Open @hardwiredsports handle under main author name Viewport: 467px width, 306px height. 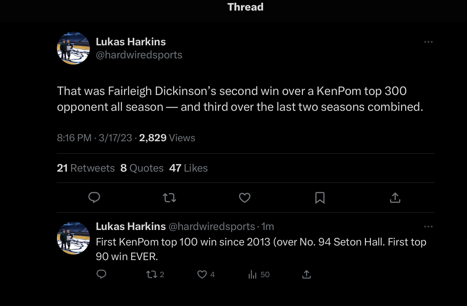[139, 55]
